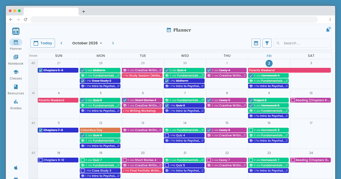This screenshot has height=179, width=341.
Task: Reload the page in the browser
Action: click(x=26, y=20)
